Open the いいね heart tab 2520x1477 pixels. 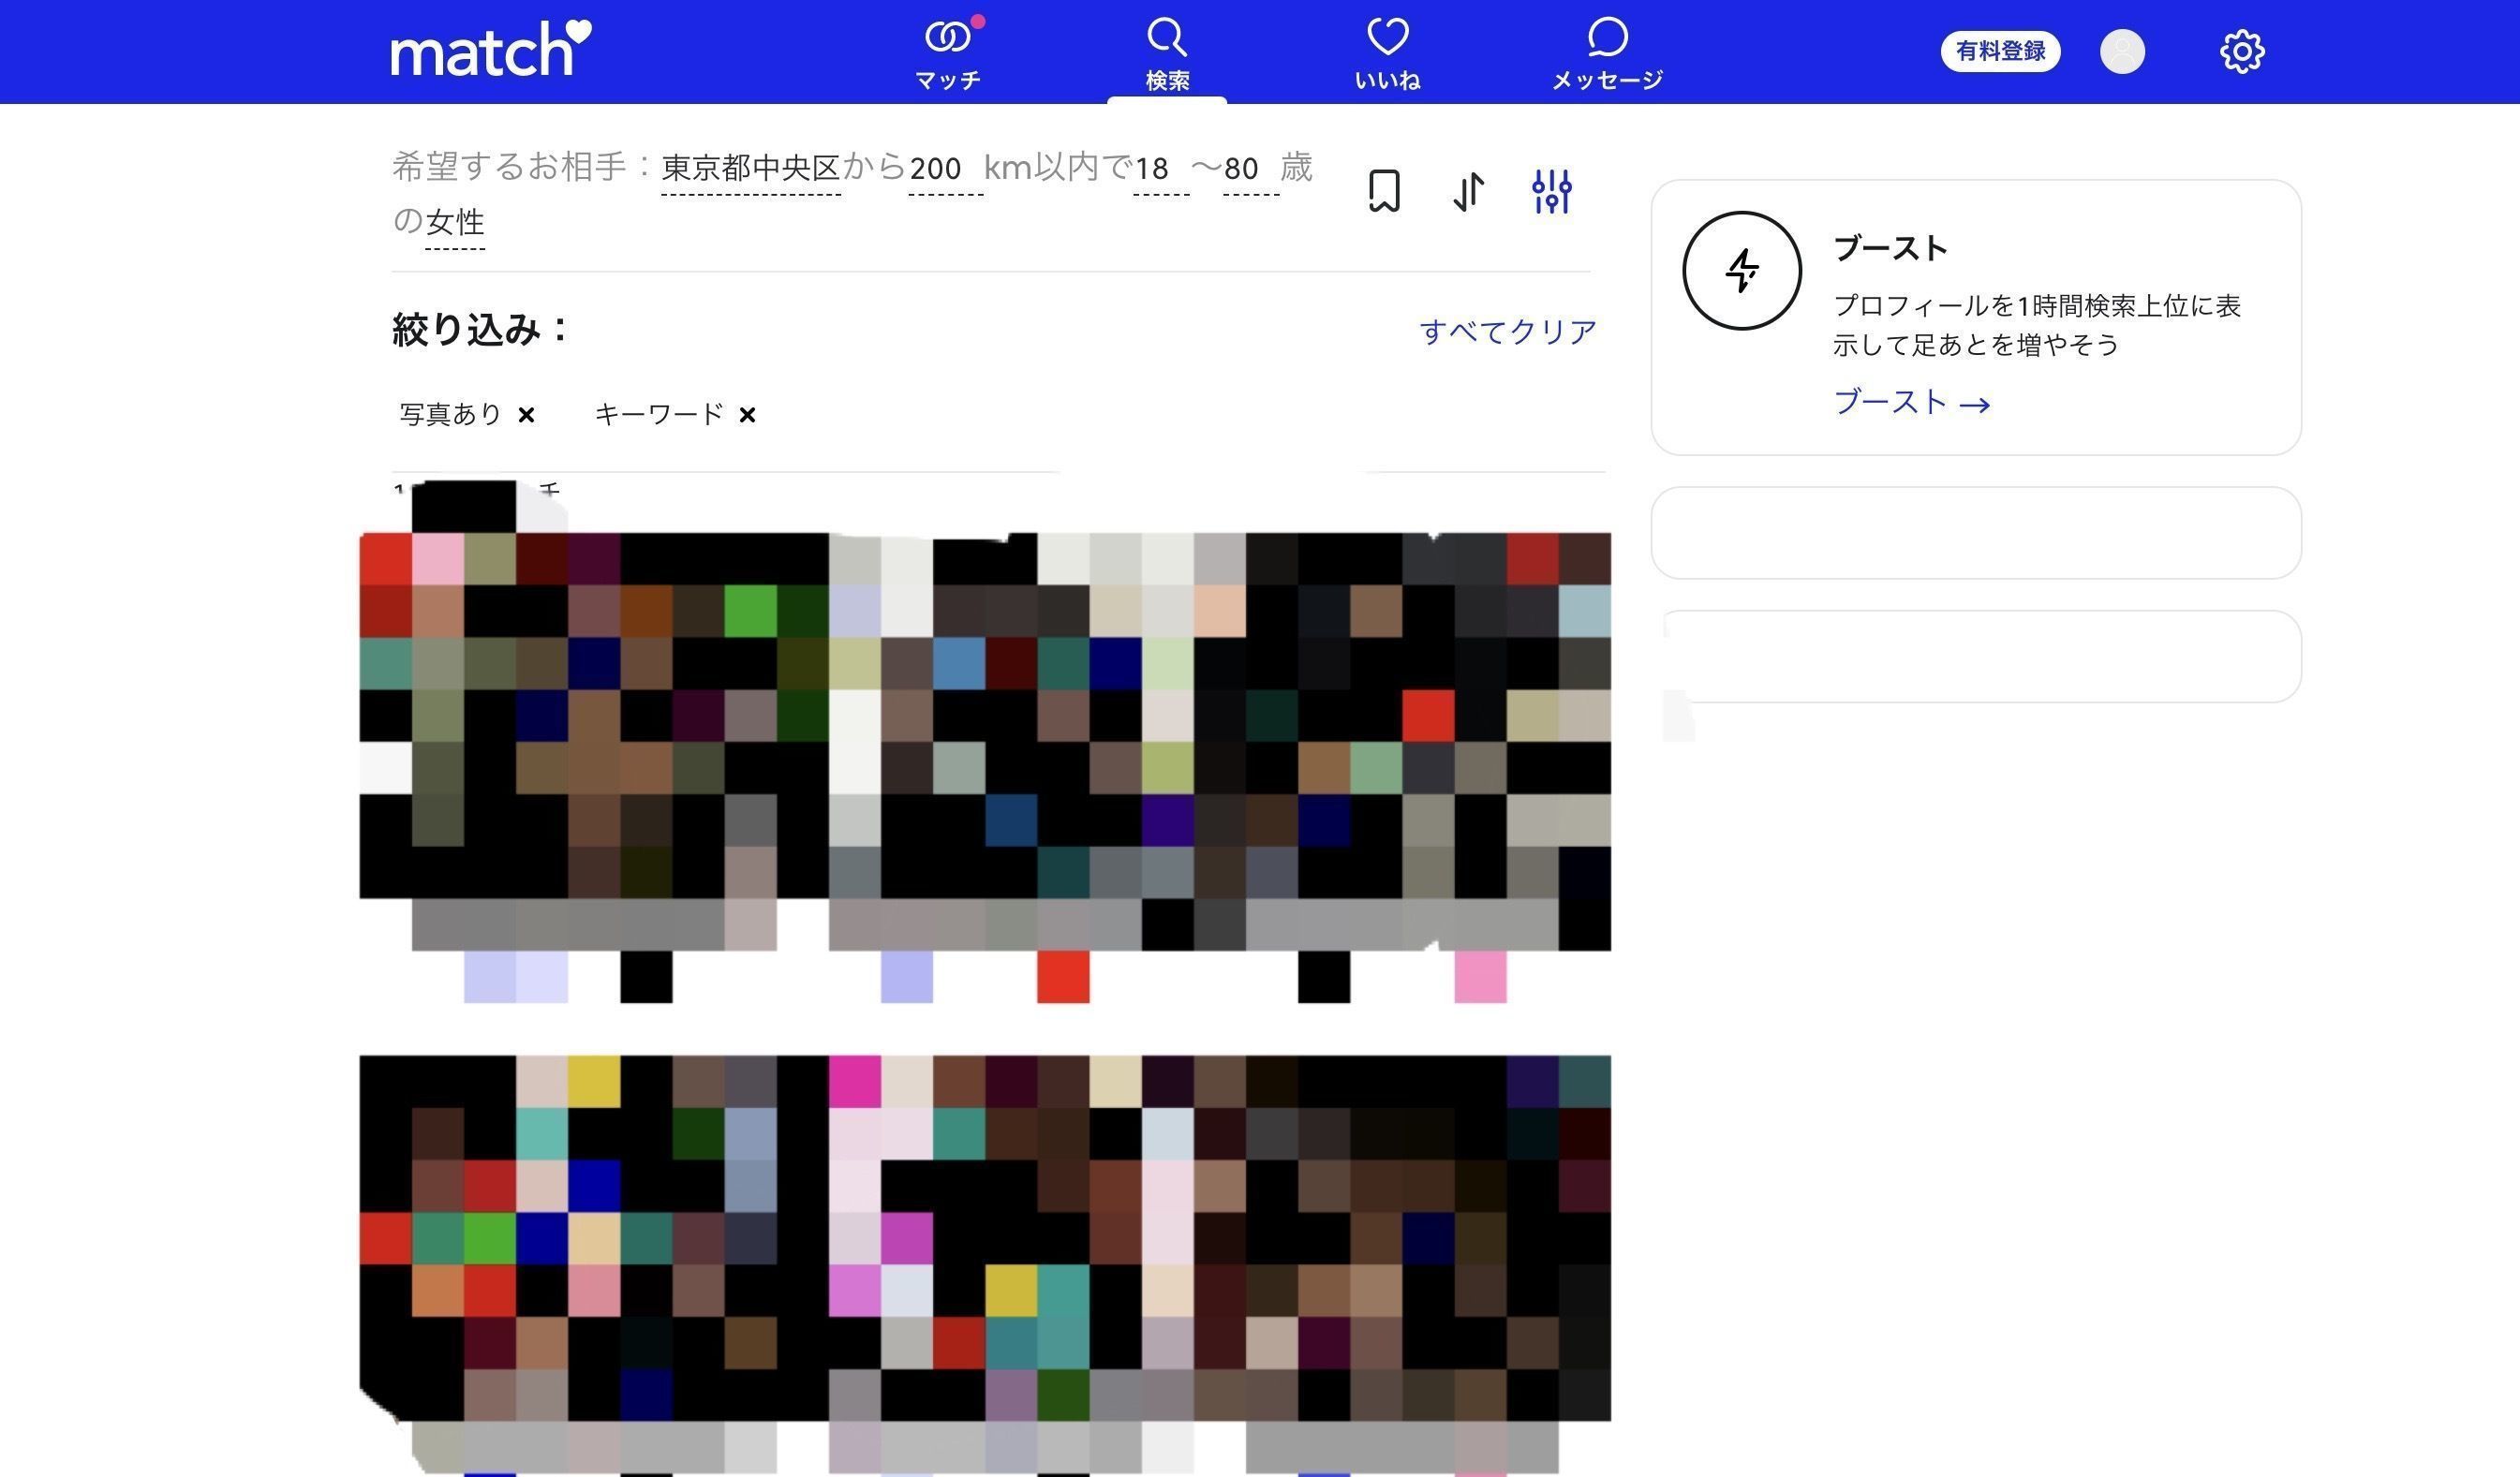point(1387,54)
